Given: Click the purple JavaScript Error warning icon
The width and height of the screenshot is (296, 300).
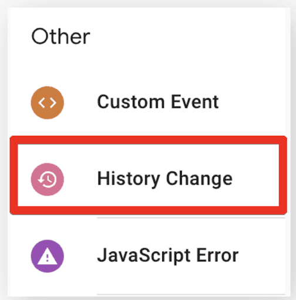Looking at the screenshot, I should [48, 256].
